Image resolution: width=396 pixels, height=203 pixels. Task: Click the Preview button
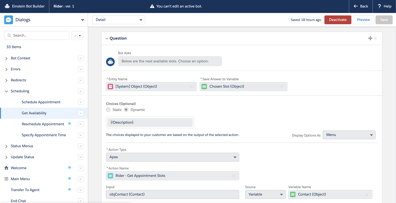click(x=363, y=20)
